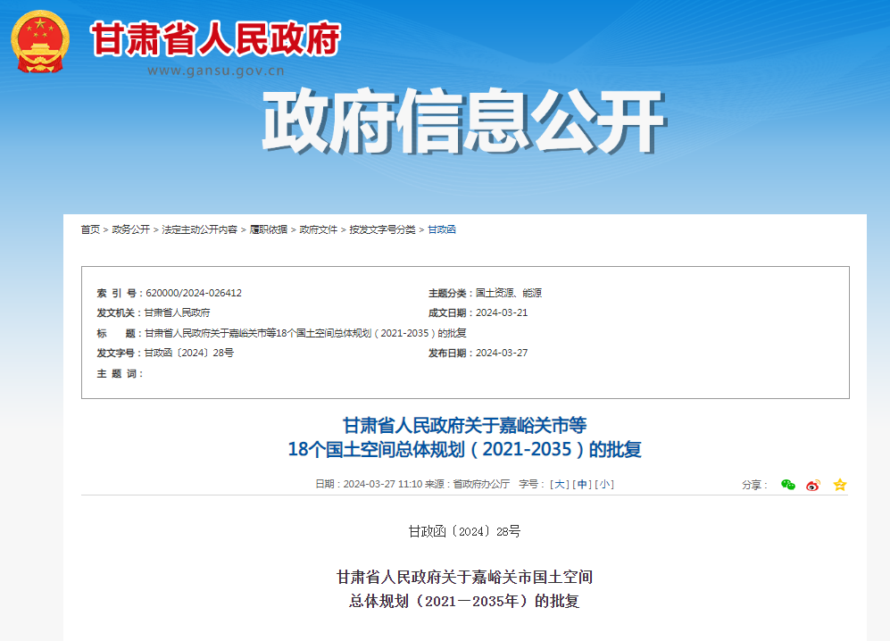Share the article via Weibo icon
The image size is (890, 641).
pos(813,485)
